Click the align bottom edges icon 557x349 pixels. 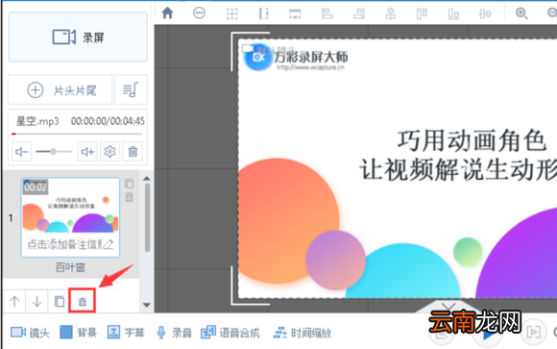pos(453,13)
